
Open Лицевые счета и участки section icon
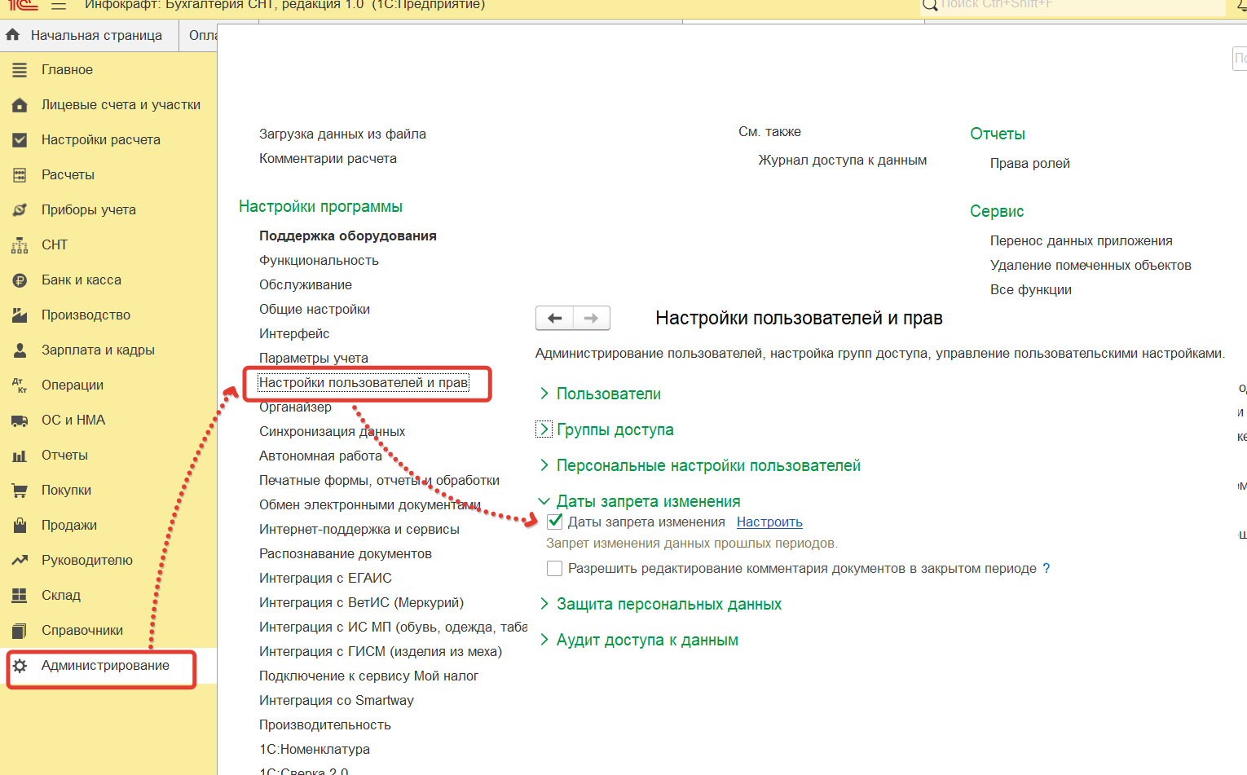(x=20, y=105)
